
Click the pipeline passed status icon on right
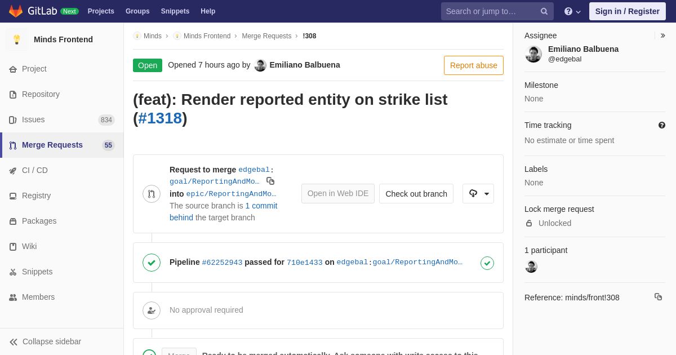tap(487, 263)
